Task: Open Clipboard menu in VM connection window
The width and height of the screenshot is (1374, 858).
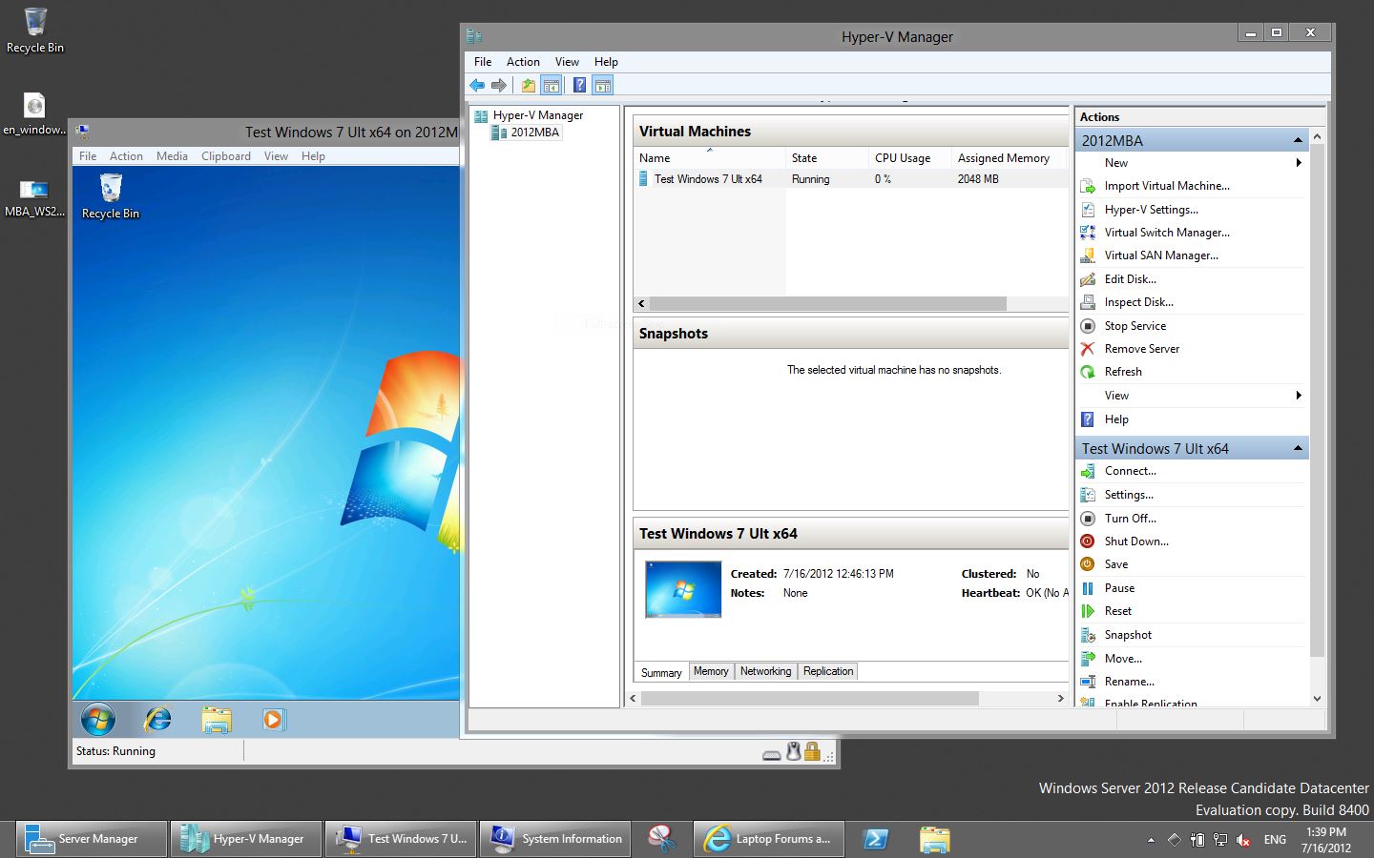Action: tap(226, 156)
